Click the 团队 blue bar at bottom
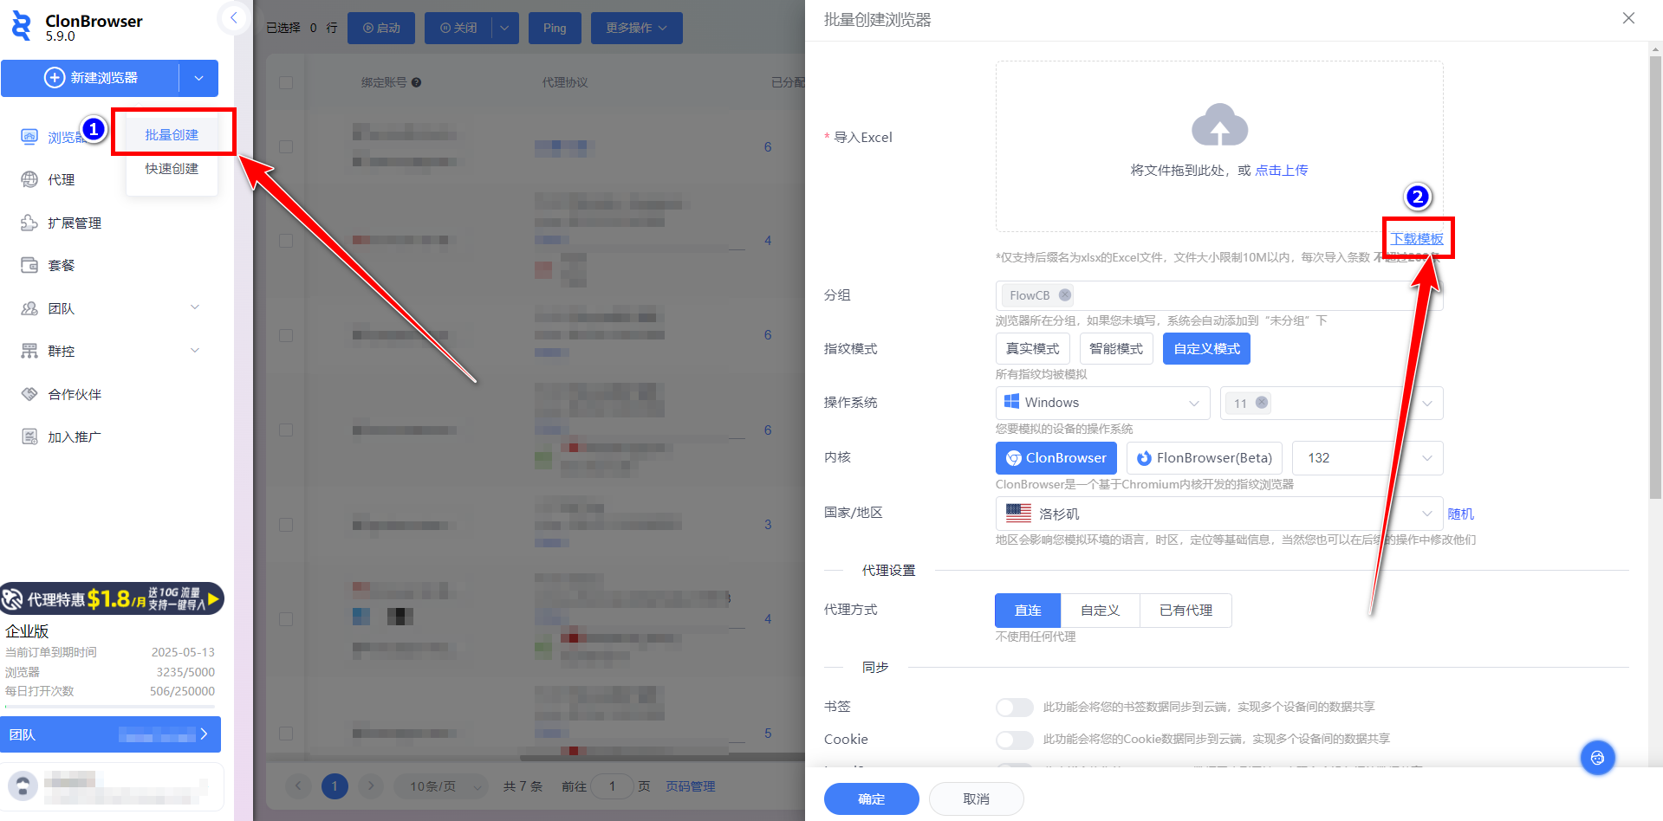Viewport: 1663px width, 821px height. coord(110,734)
